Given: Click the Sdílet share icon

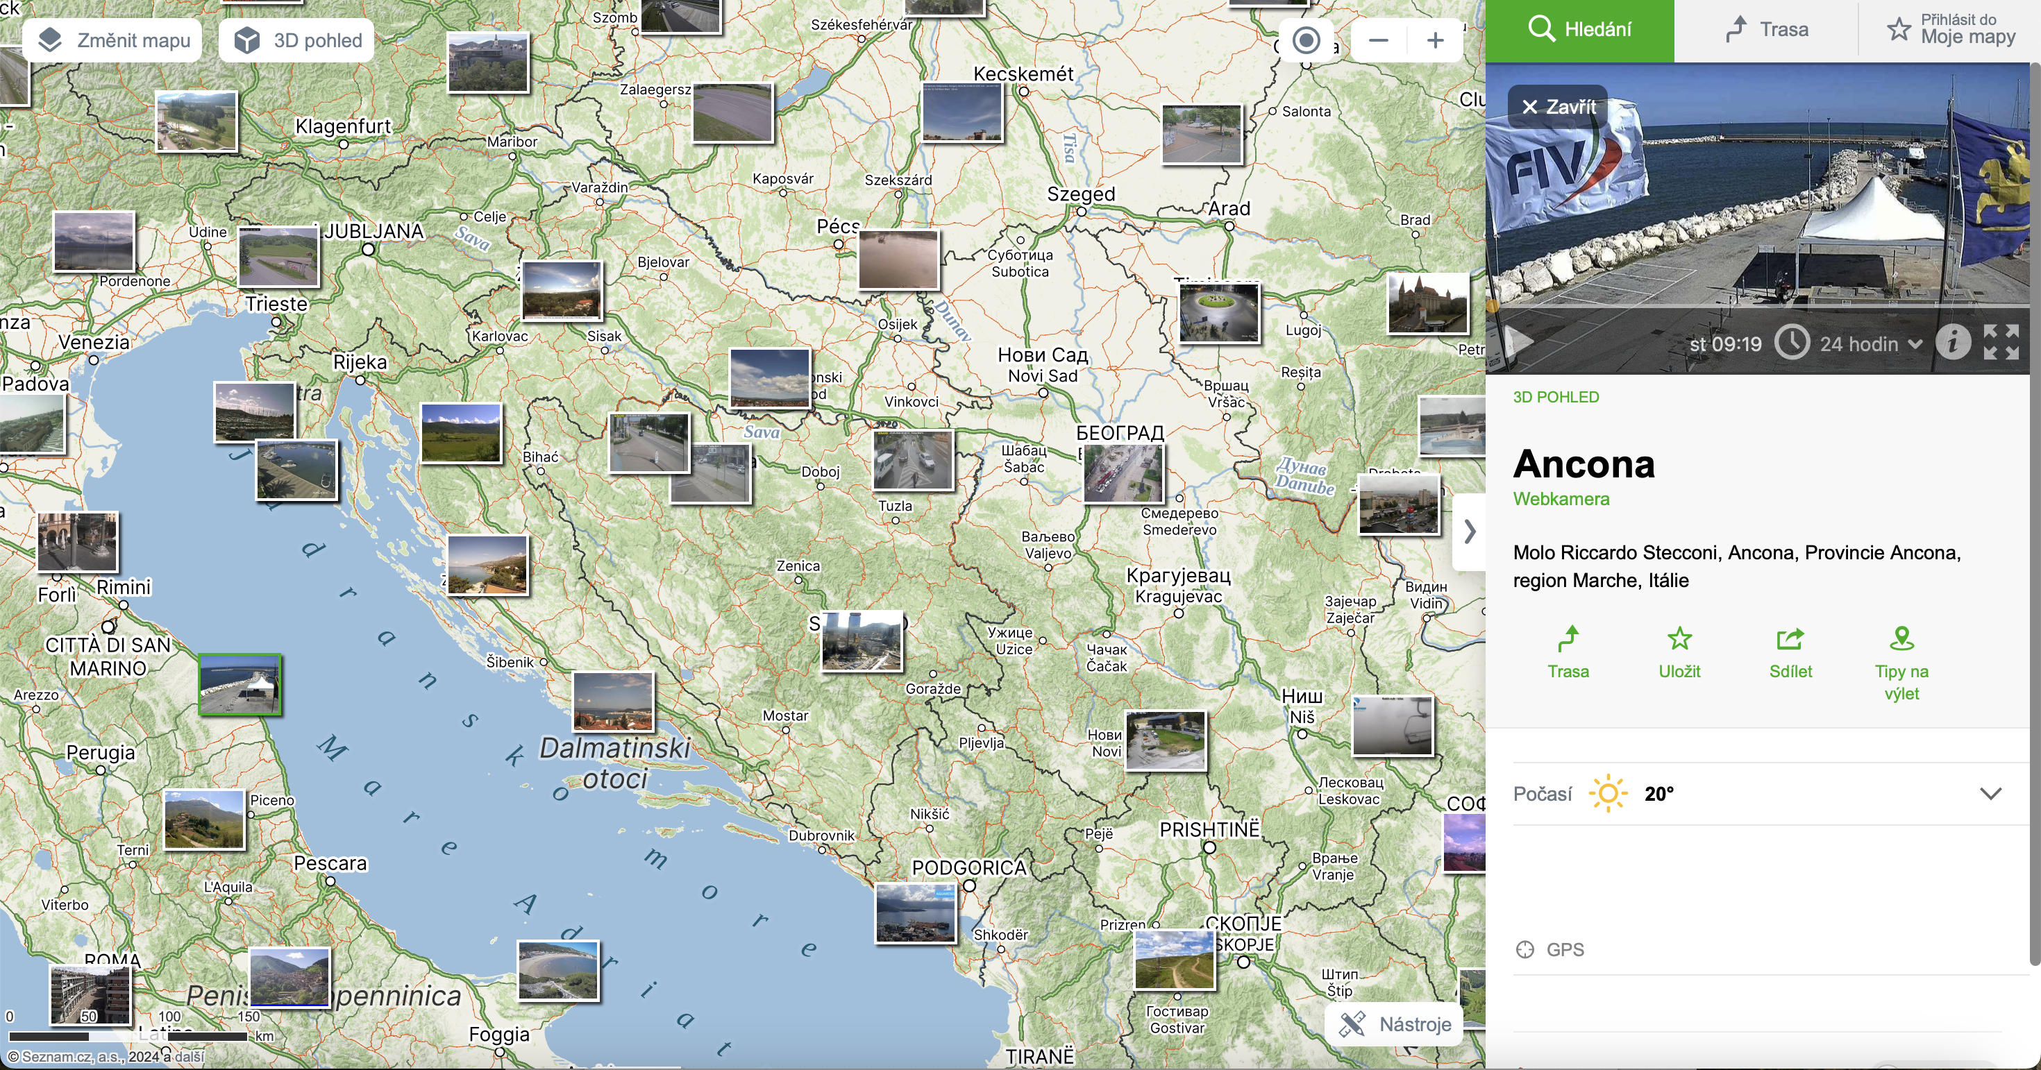Looking at the screenshot, I should coord(1790,638).
